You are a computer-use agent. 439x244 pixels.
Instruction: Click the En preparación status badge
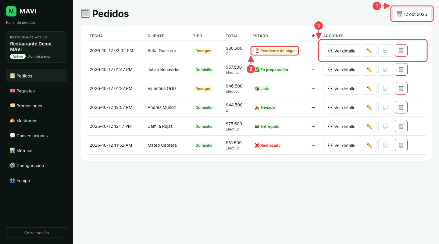coord(271,70)
